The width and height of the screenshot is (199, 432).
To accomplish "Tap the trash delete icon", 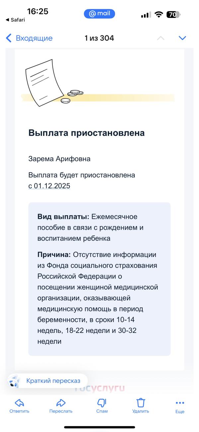I will [x=141, y=402].
